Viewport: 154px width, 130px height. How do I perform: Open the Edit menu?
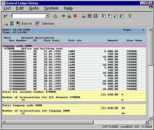(x=20, y=8)
